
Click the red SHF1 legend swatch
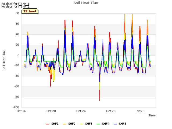(x=47, y=124)
